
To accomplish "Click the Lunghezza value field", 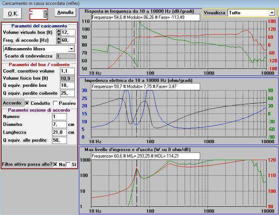I will click(x=59, y=132).
